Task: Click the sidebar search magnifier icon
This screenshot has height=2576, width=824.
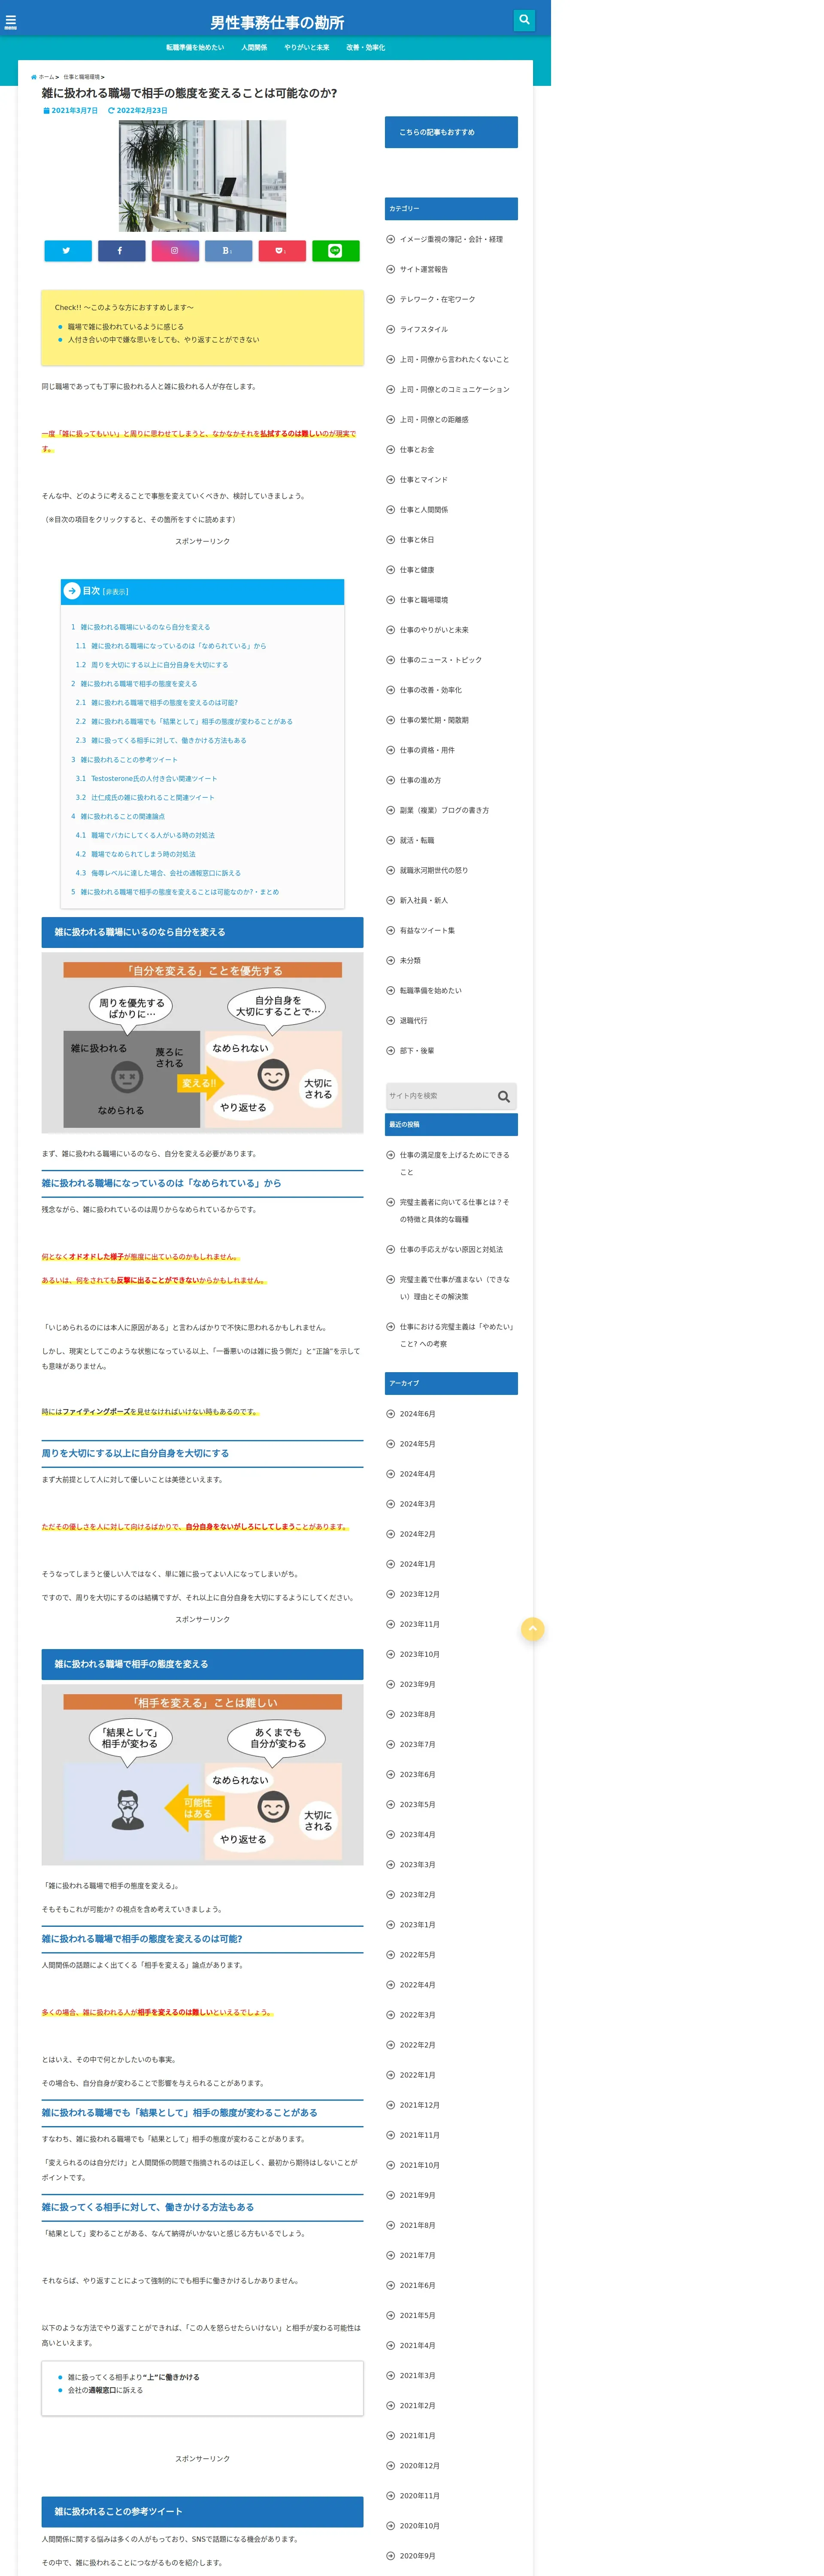Action: pos(503,1096)
